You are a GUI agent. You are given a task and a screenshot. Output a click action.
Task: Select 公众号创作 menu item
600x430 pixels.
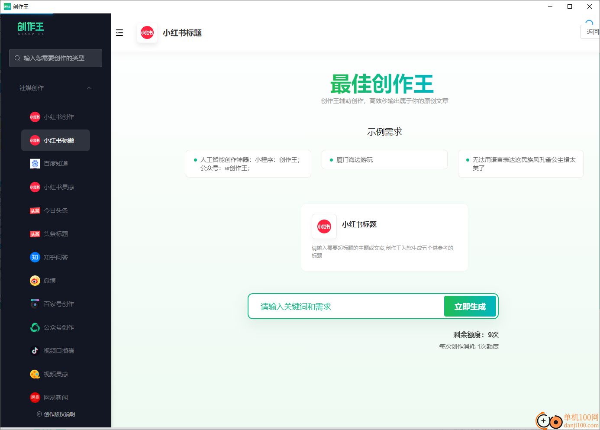[x=55, y=327]
